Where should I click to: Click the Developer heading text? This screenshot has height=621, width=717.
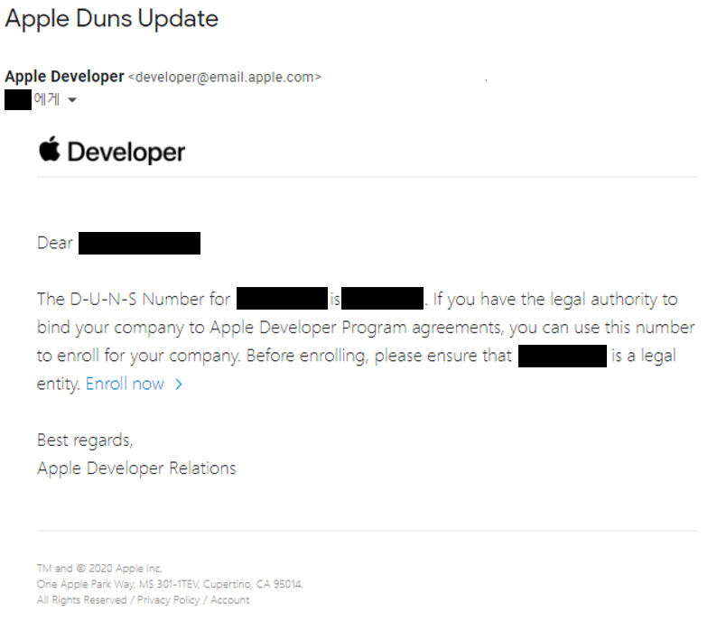(x=126, y=152)
